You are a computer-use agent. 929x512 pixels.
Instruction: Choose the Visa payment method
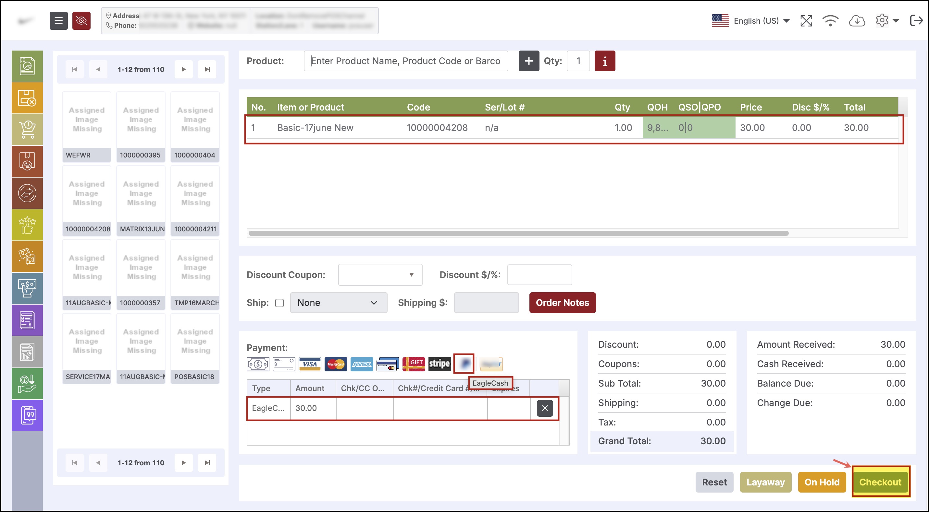click(x=309, y=364)
